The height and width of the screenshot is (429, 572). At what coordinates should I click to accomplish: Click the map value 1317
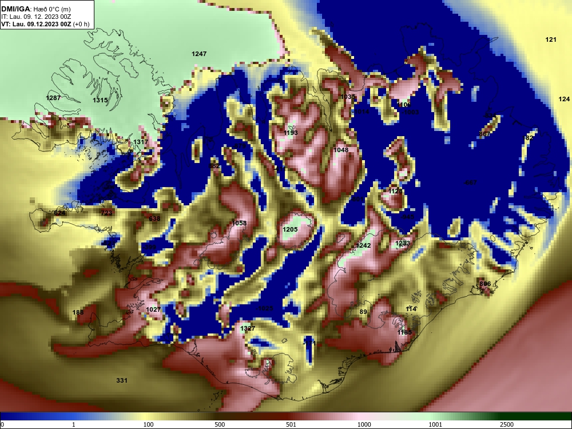141,142
